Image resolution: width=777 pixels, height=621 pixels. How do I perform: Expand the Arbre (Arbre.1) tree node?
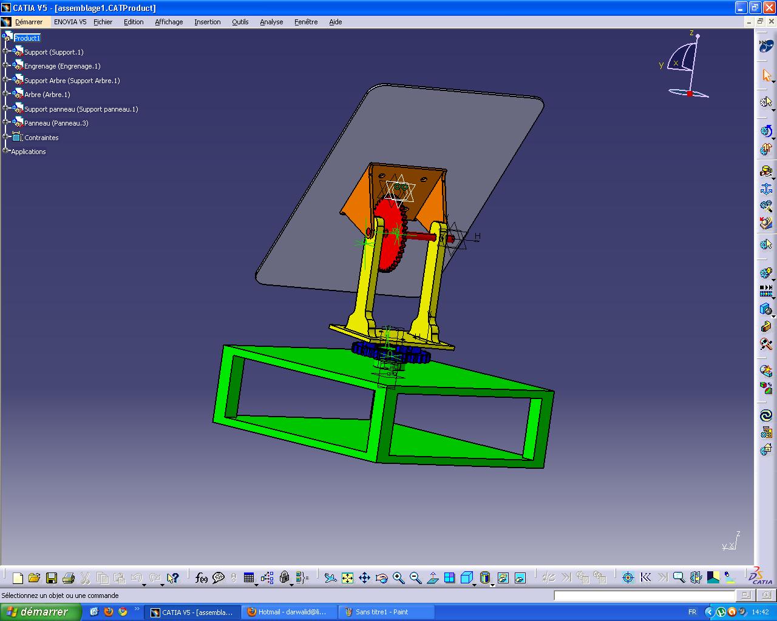coord(5,95)
